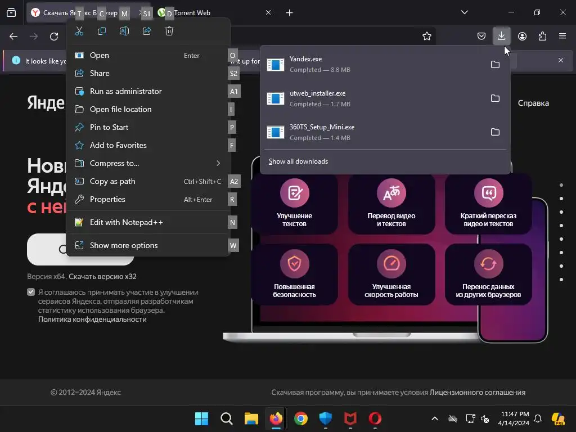
Task: Open the Firefox account icon
Action: (x=522, y=36)
